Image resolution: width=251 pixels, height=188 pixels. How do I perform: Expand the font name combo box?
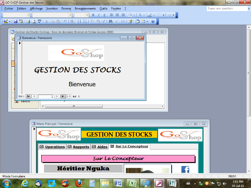(x=70, y=15)
